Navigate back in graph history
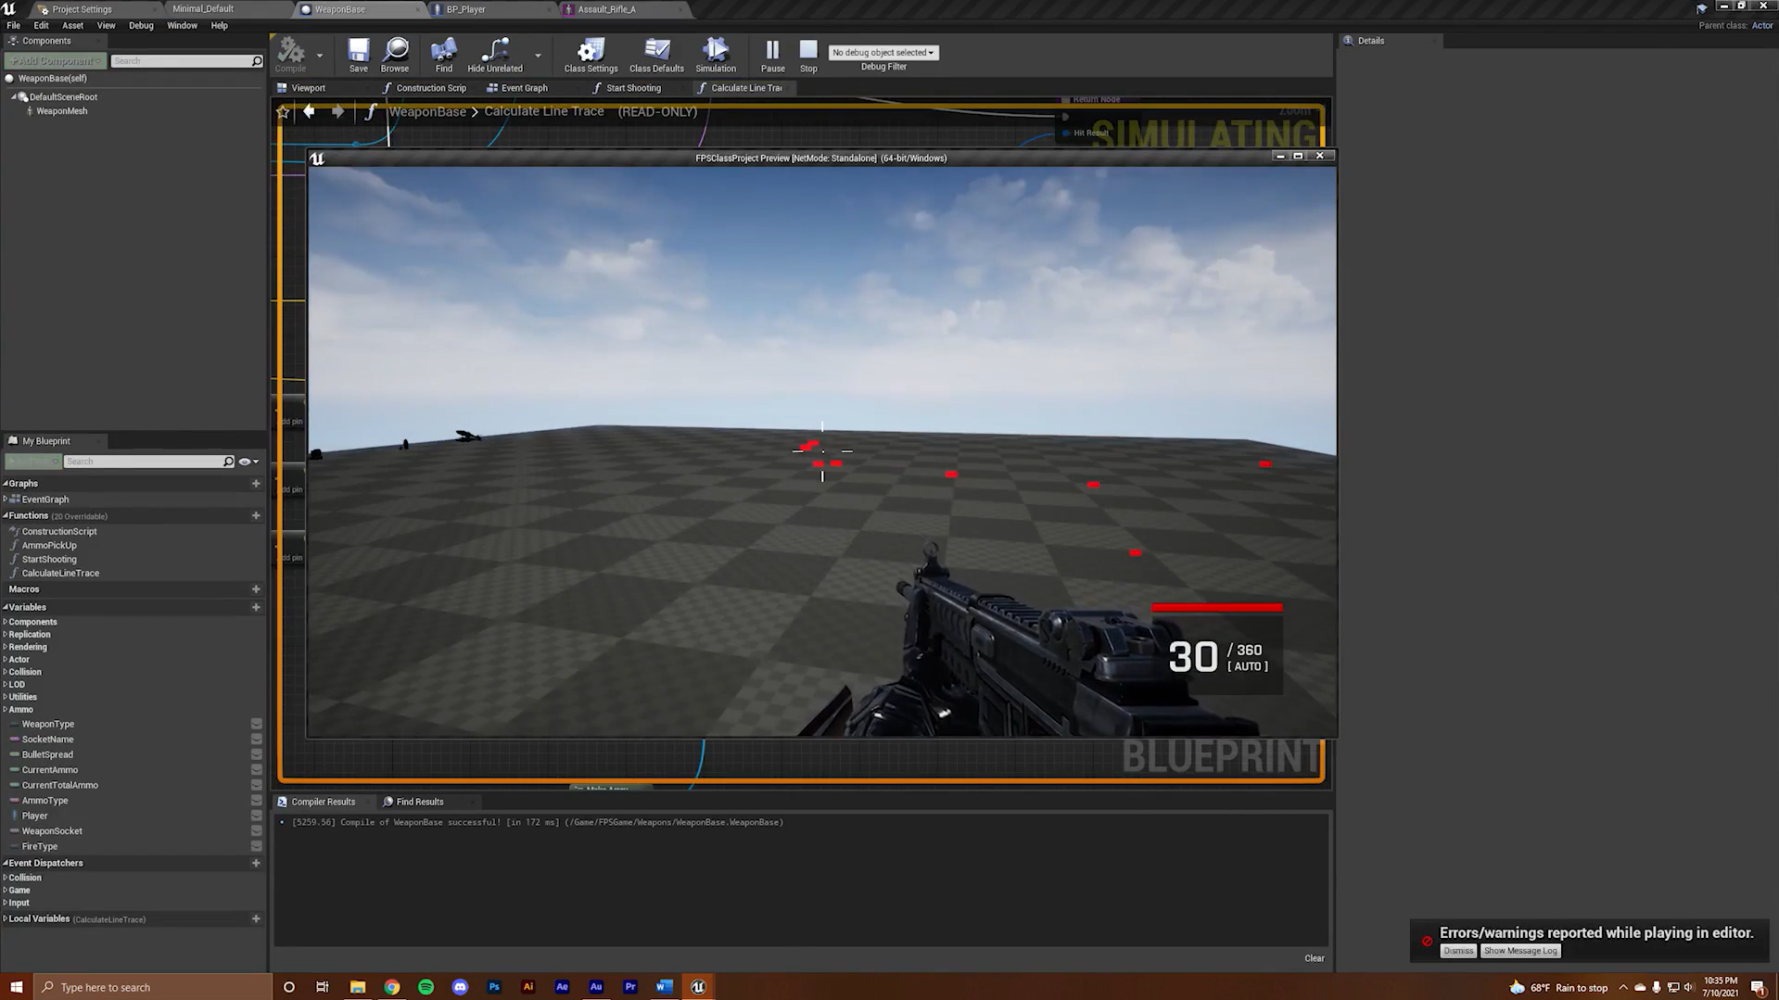This screenshot has height=1000, width=1779. [x=309, y=111]
